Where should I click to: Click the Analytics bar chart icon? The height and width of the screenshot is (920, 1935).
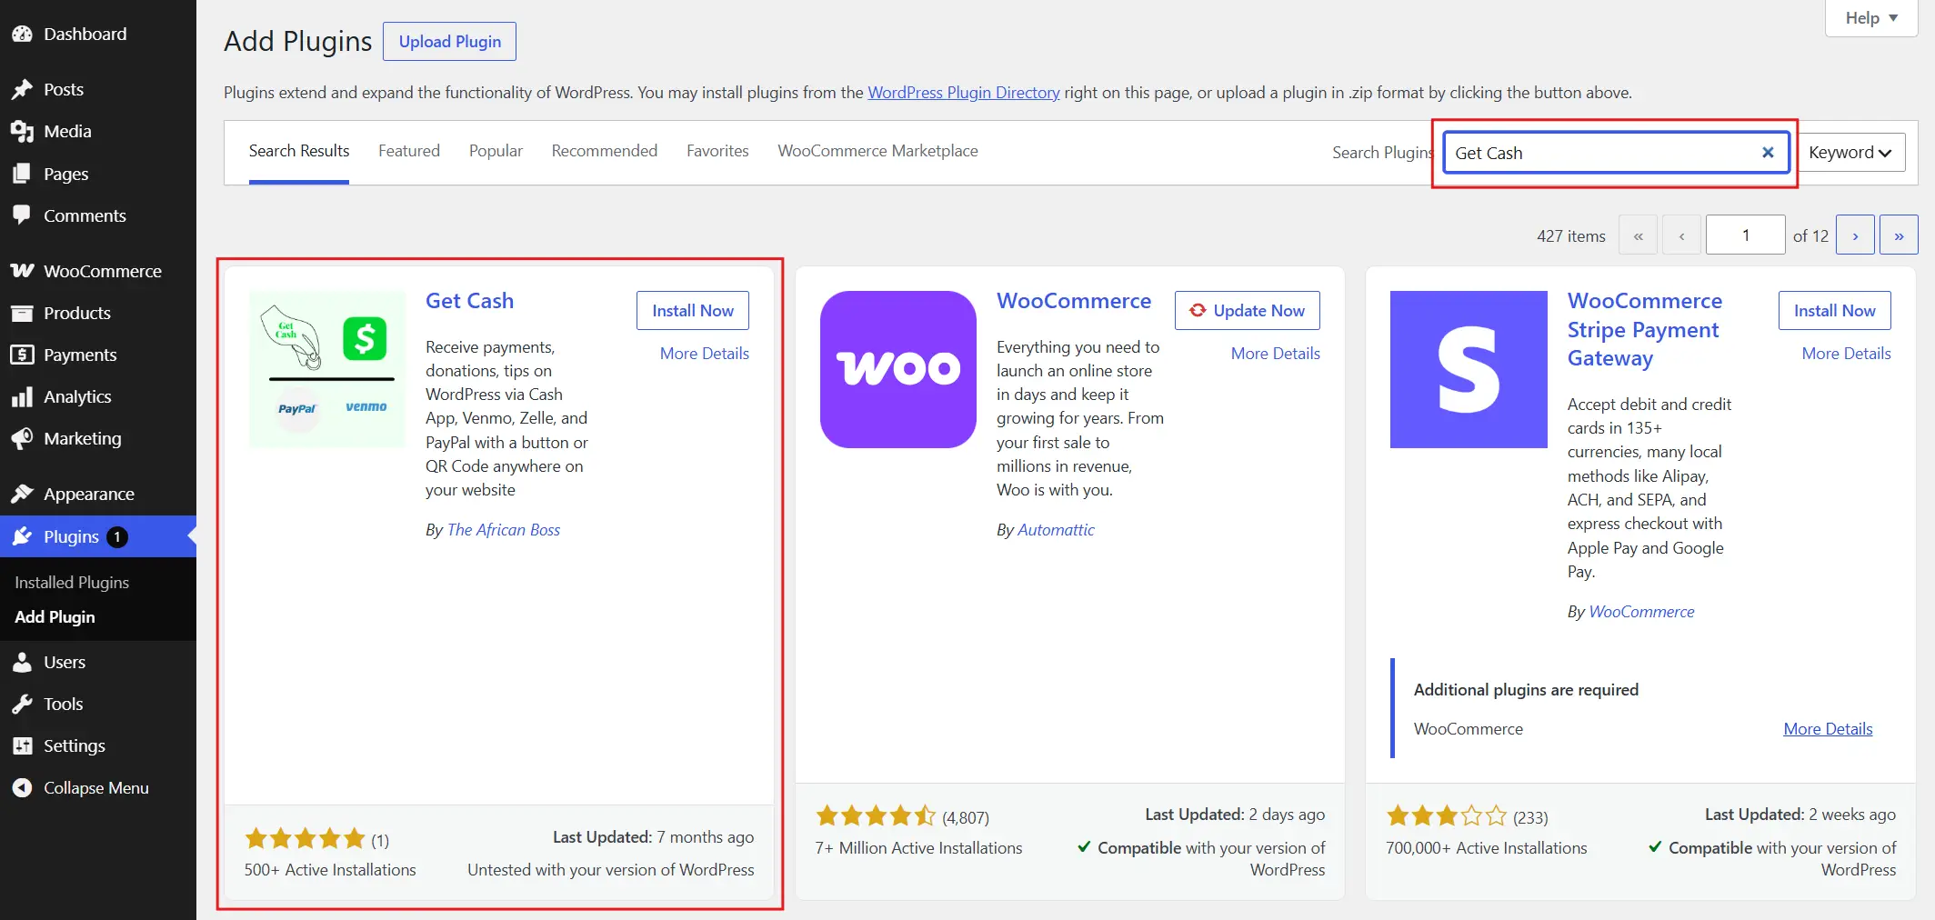click(x=23, y=396)
